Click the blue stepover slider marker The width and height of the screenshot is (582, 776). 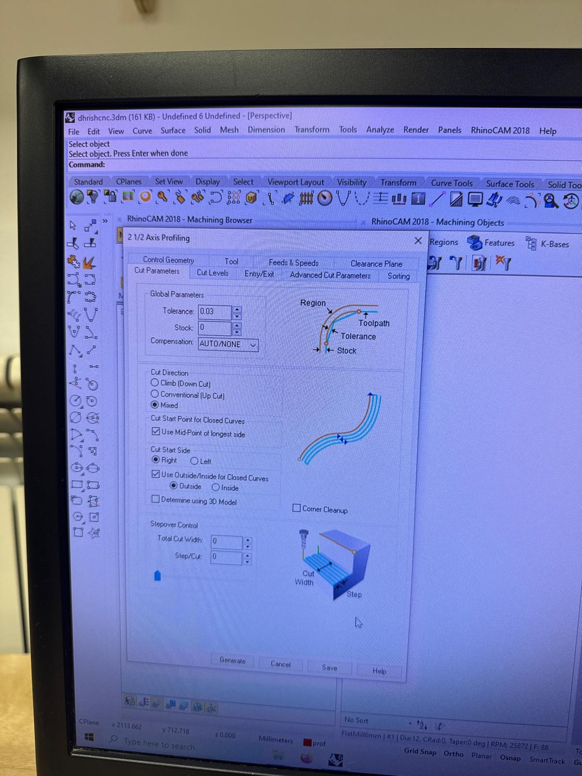[157, 576]
